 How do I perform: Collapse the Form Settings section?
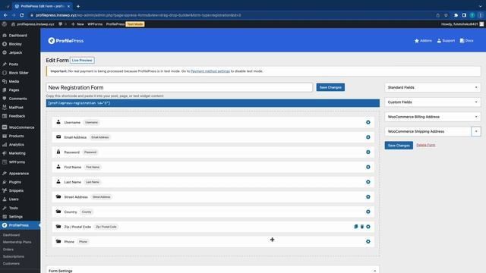tap(374, 271)
